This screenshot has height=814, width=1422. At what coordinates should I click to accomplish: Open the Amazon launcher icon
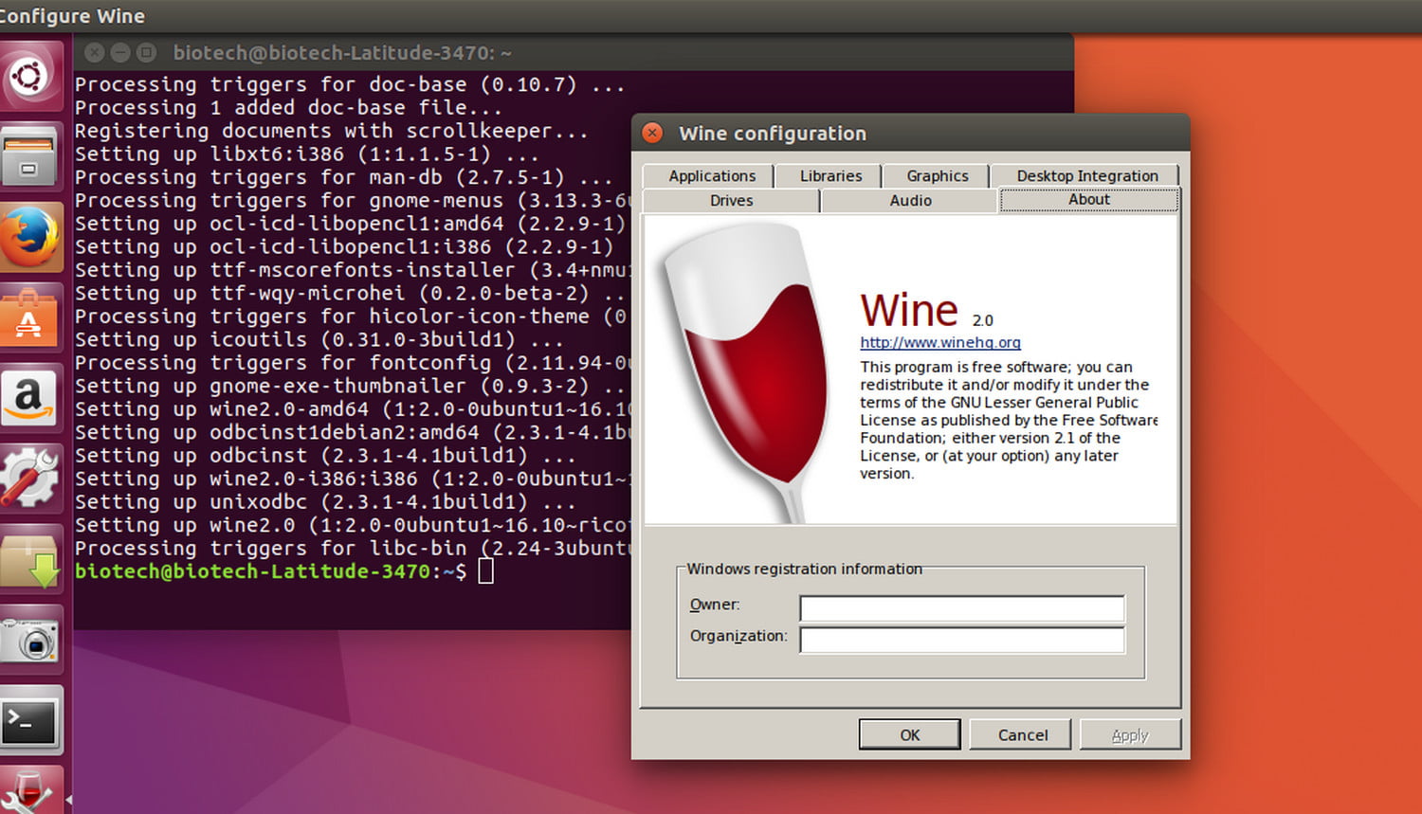31,398
